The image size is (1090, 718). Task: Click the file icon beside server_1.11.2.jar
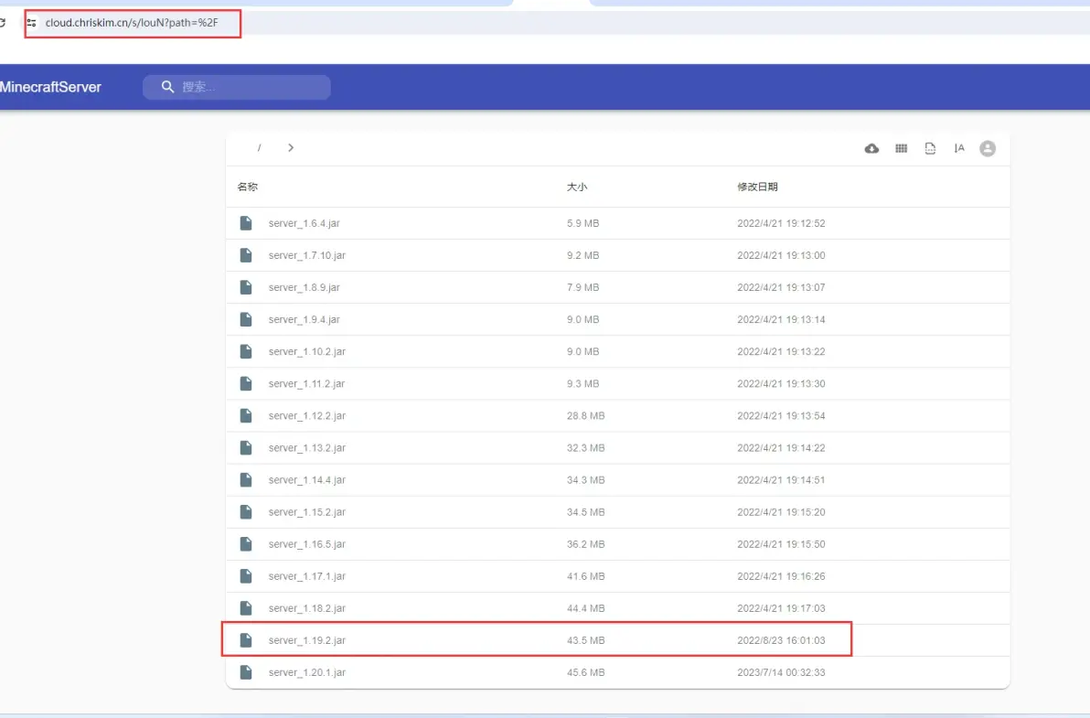click(246, 383)
